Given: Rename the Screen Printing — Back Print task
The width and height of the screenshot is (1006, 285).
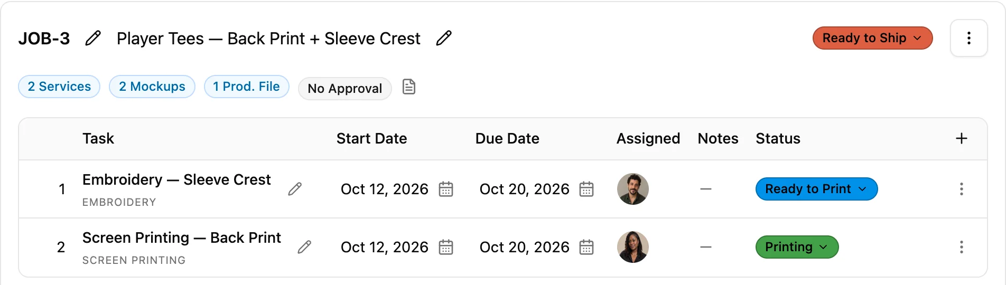Looking at the screenshot, I should click(304, 247).
